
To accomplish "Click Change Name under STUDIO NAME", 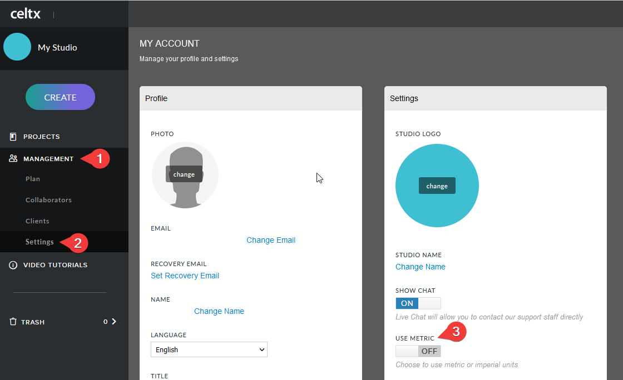I will (421, 267).
